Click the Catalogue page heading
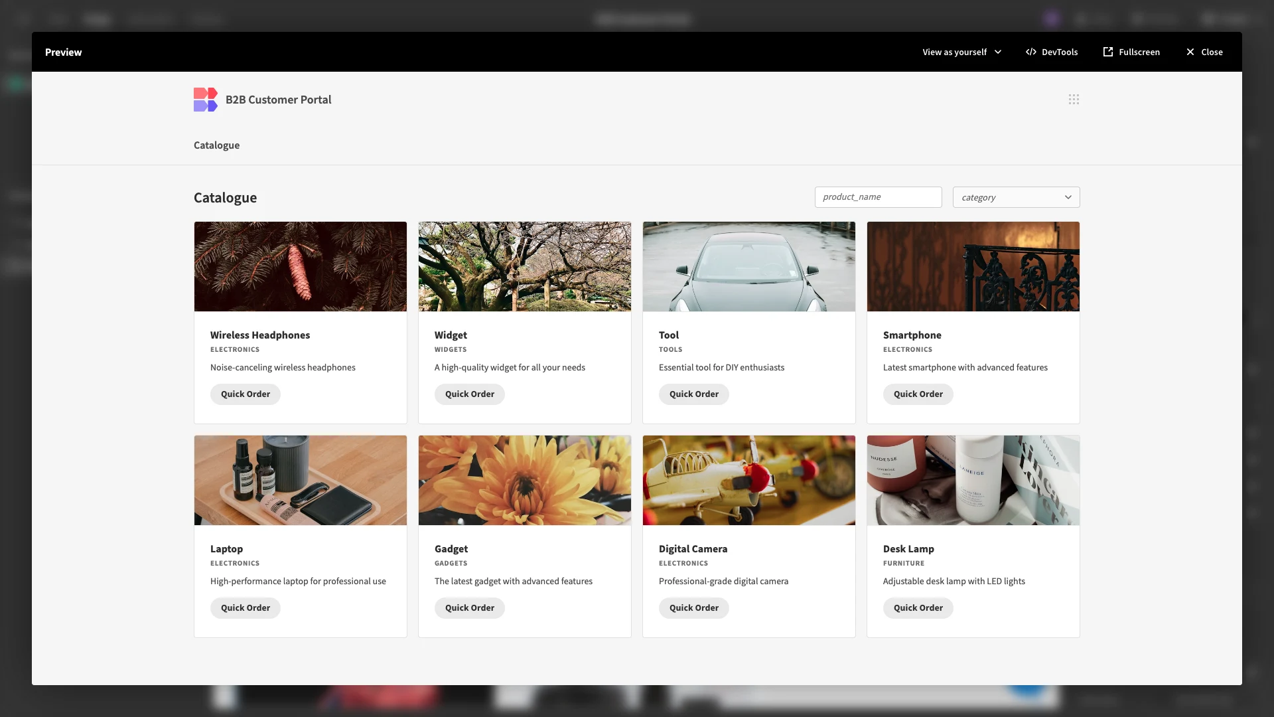The width and height of the screenshot is (1274, 717). pyautogui.click(x=225, y=198)
